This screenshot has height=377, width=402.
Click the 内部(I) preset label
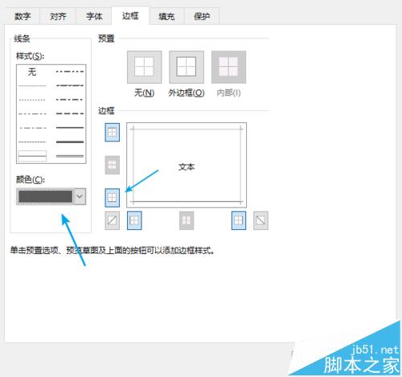click(228, 93)
